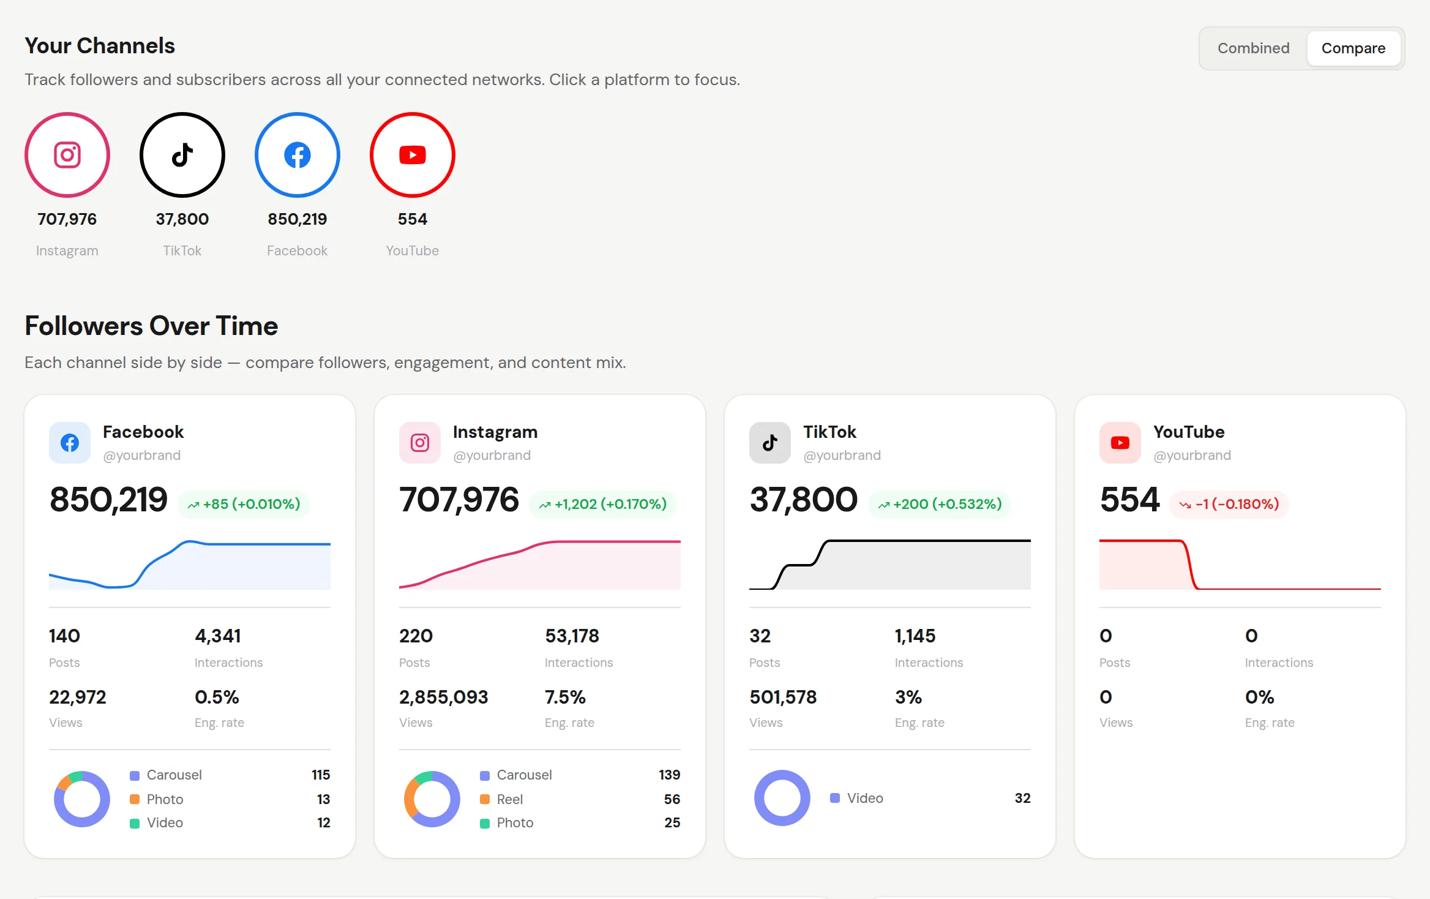This screenshot has width=1430, height=899.
Task: Click Facebook's 4,341 interactions value
Action: (x=218, y=636)
